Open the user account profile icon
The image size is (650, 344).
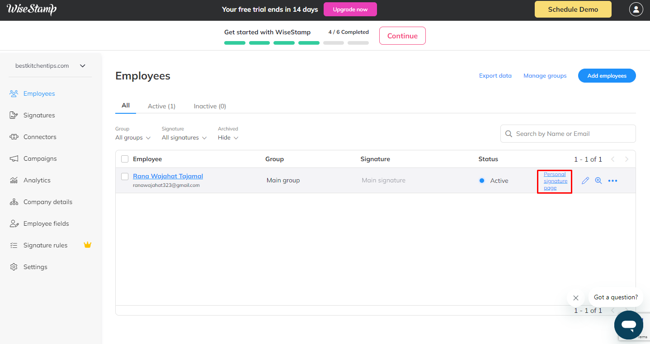coord(636,9)
